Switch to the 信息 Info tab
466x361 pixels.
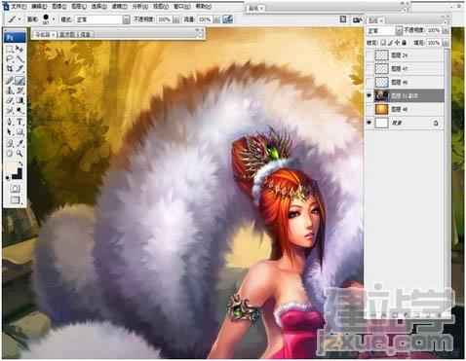pyautogui.click(x=86, y=34)
